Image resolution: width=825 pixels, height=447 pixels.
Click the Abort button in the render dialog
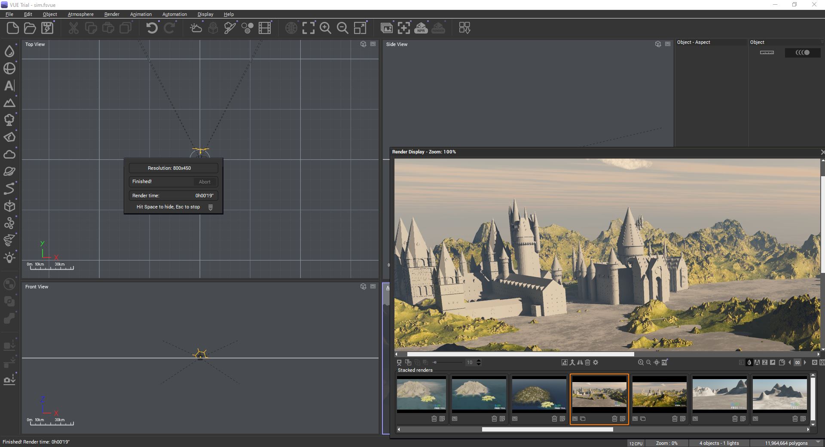tap(205, 182)
